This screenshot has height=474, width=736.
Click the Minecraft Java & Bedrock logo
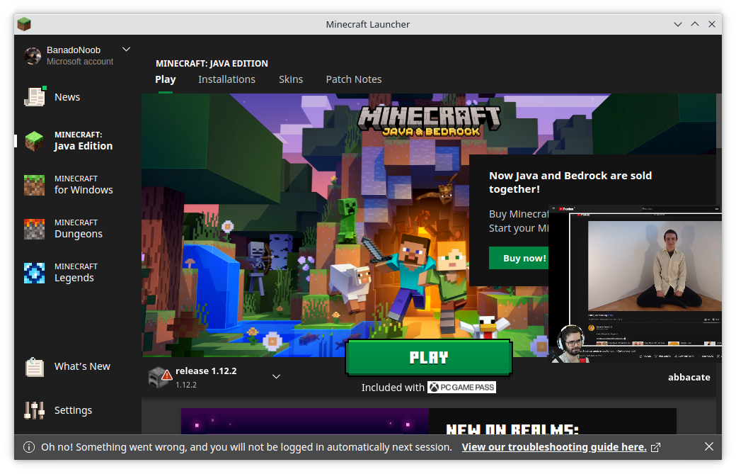(429, 120)
